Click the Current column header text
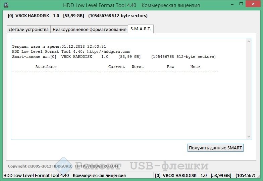 [116, 67]
